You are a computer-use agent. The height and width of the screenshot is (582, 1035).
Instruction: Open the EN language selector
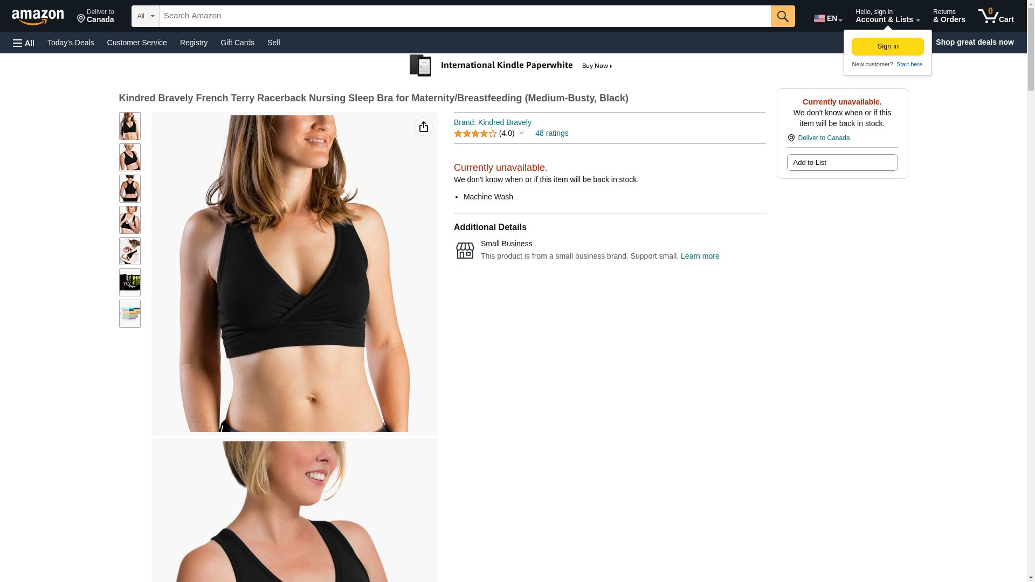(828, 18)
